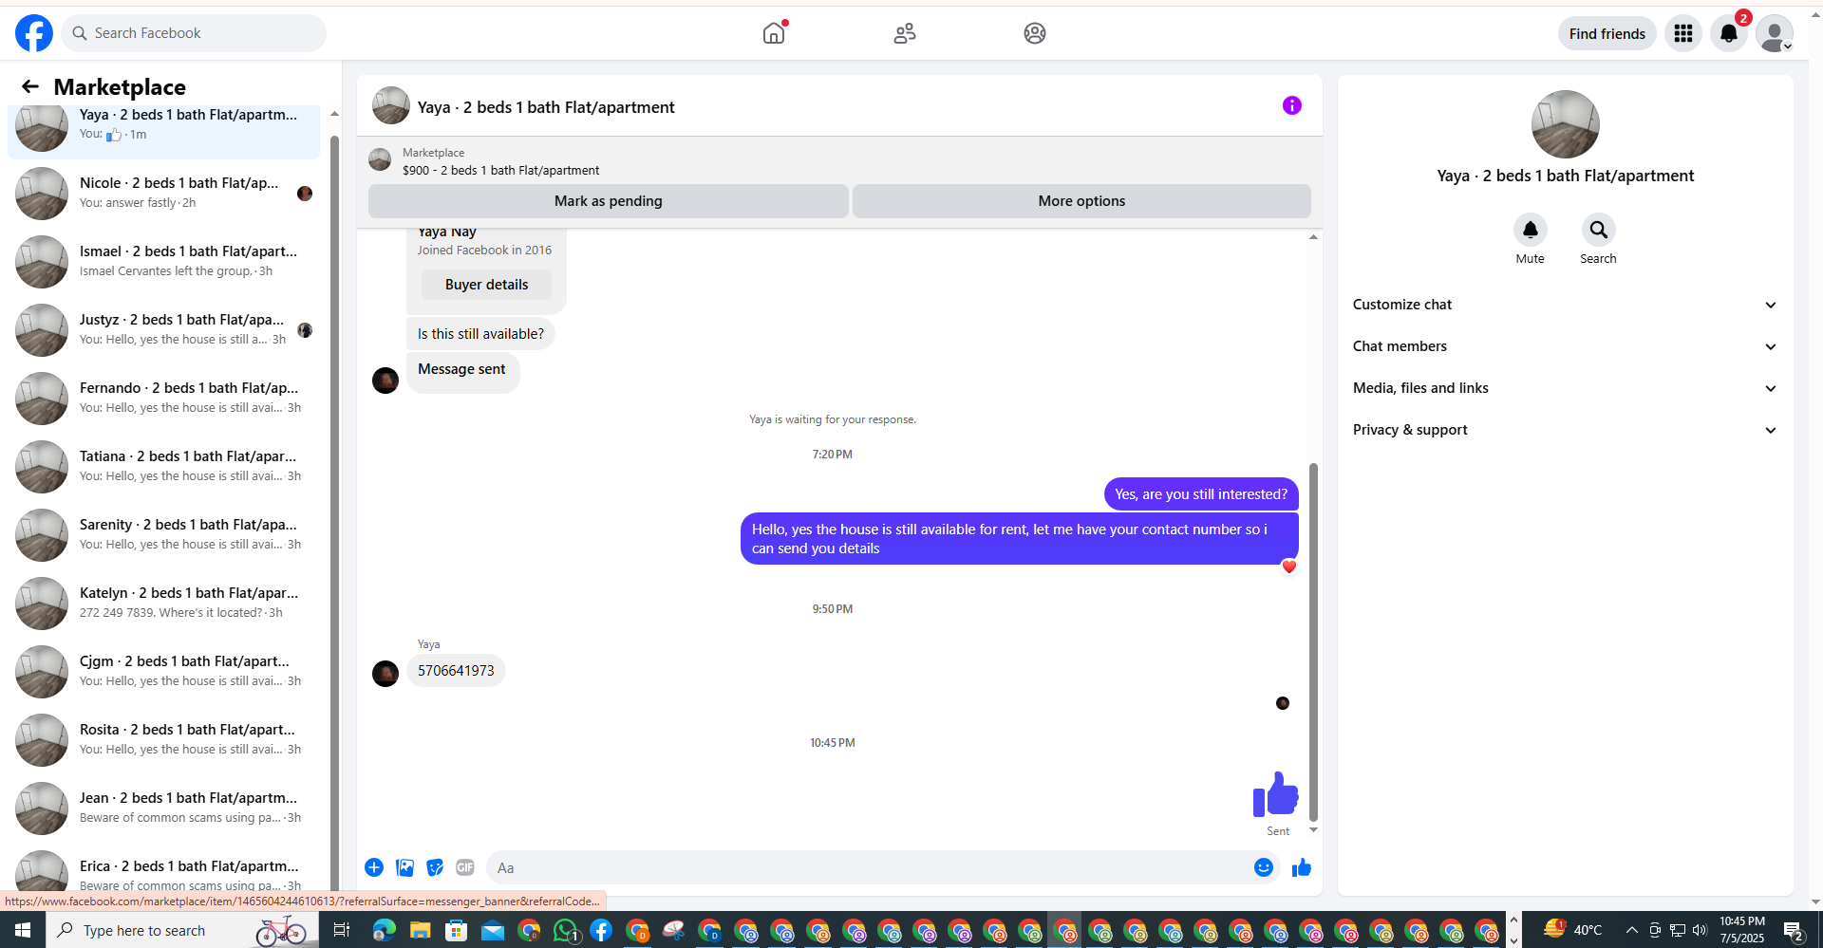Open Task View on the taskbar
This screenshot has width=1823, height=948.
click(341, 930)
